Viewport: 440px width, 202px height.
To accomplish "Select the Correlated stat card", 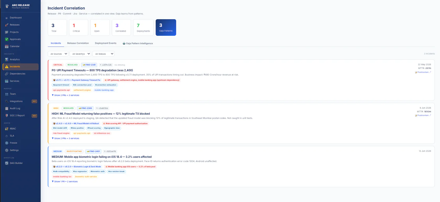I will 121,27.
